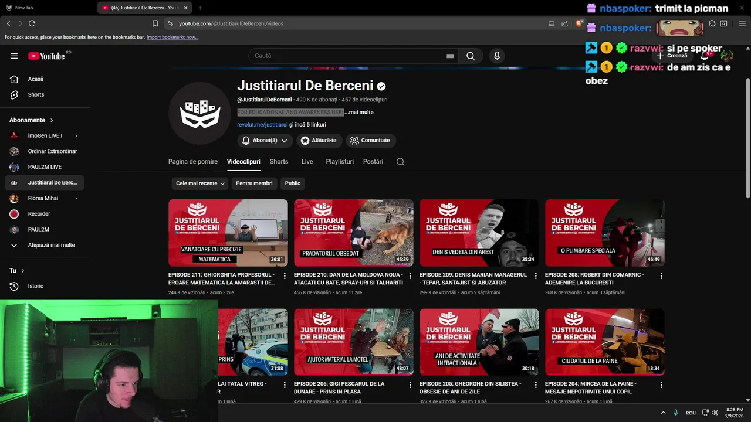Open the YouTube hamburger guide menu
The height and width of the screenshot is (422, 751).
pos(14,56)
